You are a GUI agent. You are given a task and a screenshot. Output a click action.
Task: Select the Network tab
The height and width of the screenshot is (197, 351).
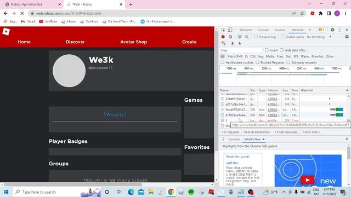point(297,30)
